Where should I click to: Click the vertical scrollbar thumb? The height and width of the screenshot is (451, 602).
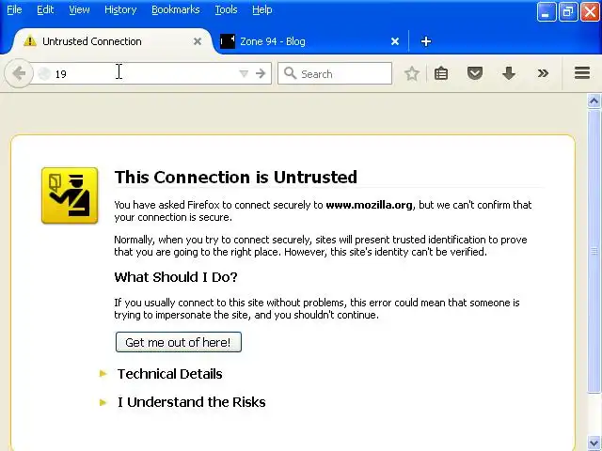594,251
